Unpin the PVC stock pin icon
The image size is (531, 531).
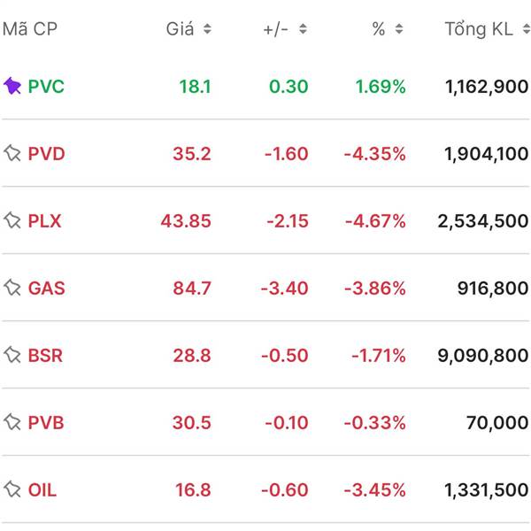click(12, 86)
